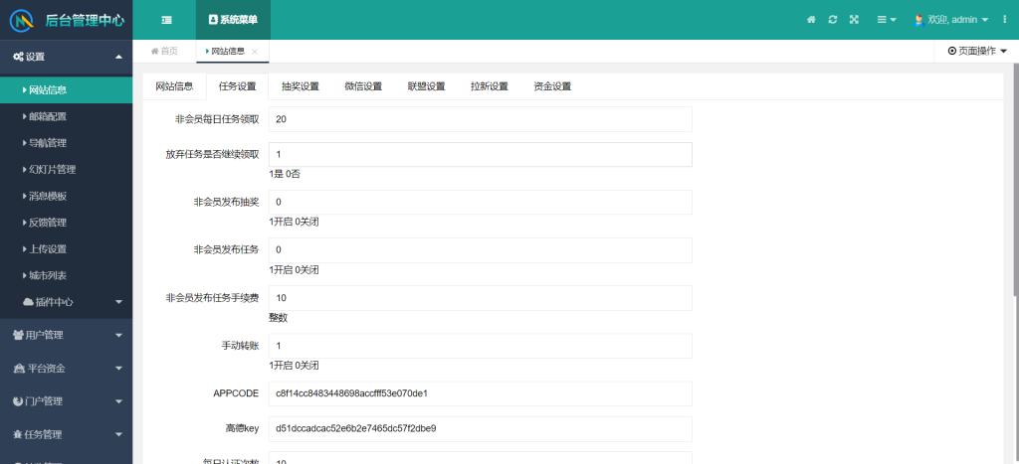Open 上传设置 in sidebar
Viewport: 1019px width, 464px height.
(67, 249)
